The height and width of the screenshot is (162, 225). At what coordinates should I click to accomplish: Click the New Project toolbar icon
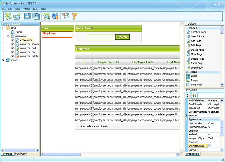8,16
